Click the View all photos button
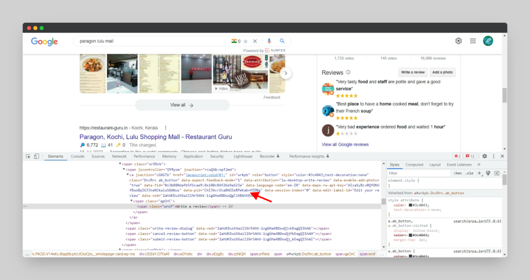Image resolution: width=530 pixels, height=280 pixels. 182,105
